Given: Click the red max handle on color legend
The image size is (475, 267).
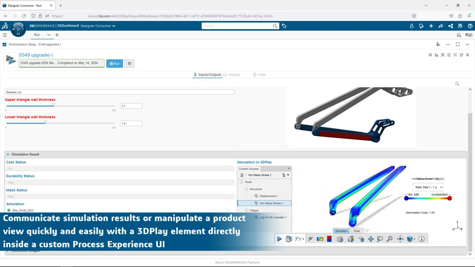Looking at the screenshot, I should click(x=450, y=198).
